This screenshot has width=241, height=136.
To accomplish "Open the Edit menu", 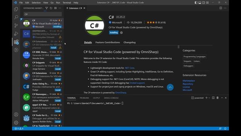I will [x=27, y=3].
